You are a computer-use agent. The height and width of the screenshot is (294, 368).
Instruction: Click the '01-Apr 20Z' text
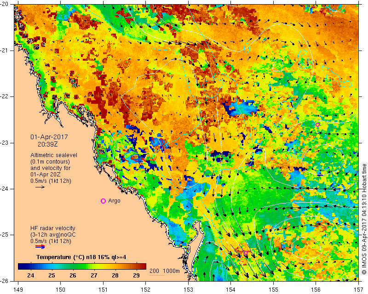pyautogui.click(x=45, y=175)
